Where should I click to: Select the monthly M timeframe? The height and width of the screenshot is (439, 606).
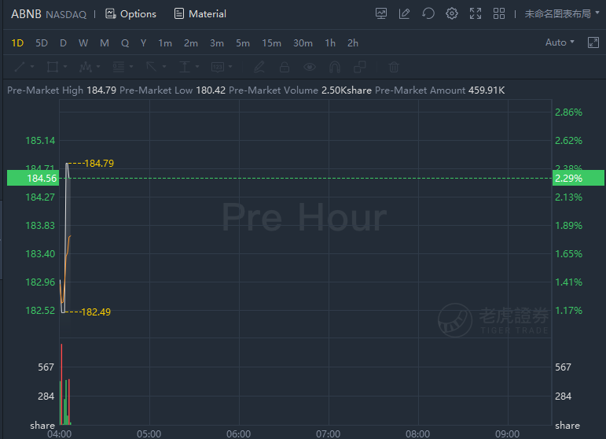coord(105,43)
